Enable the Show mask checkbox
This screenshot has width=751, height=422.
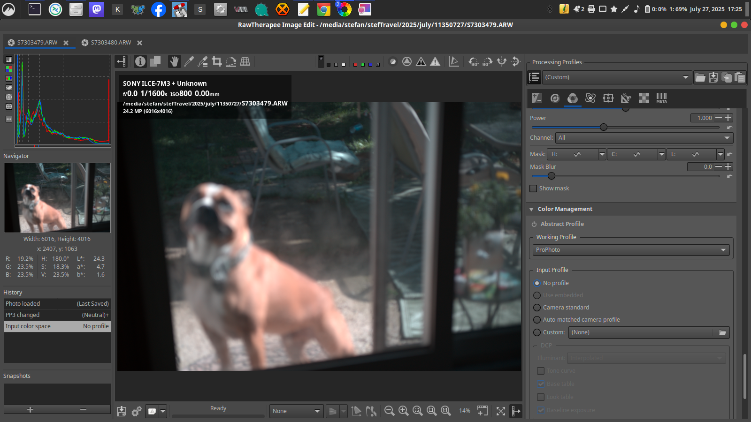(x=533, y=188)
